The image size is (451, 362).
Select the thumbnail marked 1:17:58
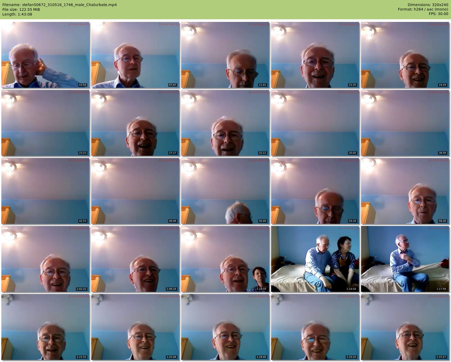click(x=405, y=259)
